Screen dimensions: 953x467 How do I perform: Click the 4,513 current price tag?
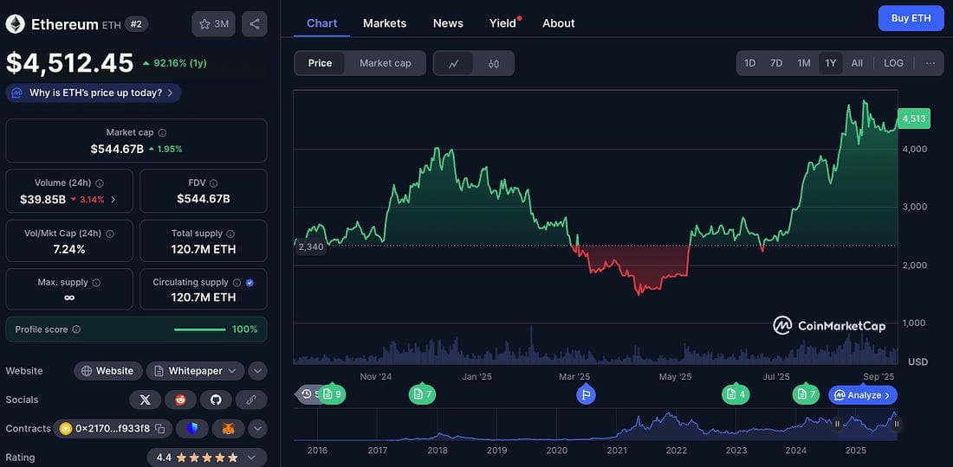(x=913, y=118)
